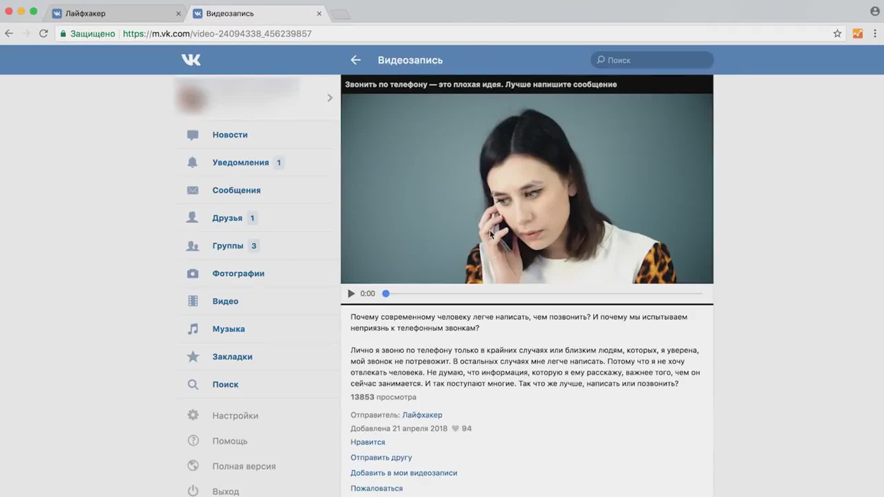884x497 pixels.
Task: Click the Видео film strip icon
Action: tap(193, 301)
